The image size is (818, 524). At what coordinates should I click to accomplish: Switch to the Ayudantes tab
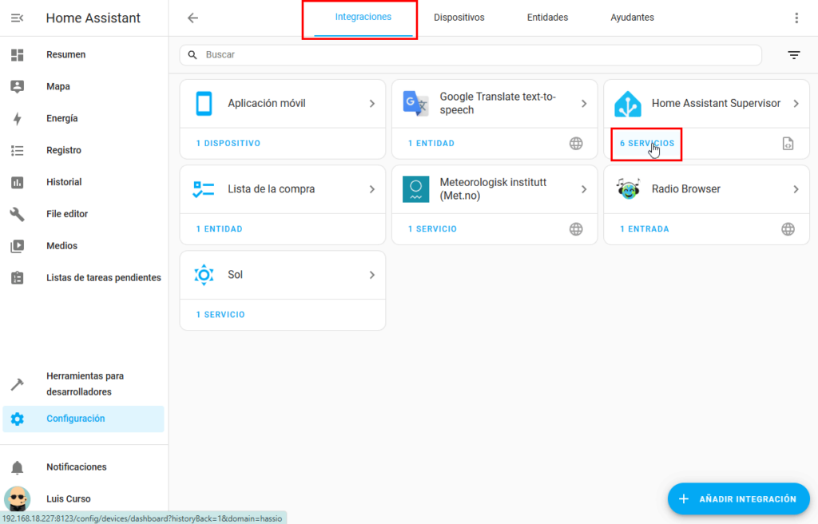(632, 18)
